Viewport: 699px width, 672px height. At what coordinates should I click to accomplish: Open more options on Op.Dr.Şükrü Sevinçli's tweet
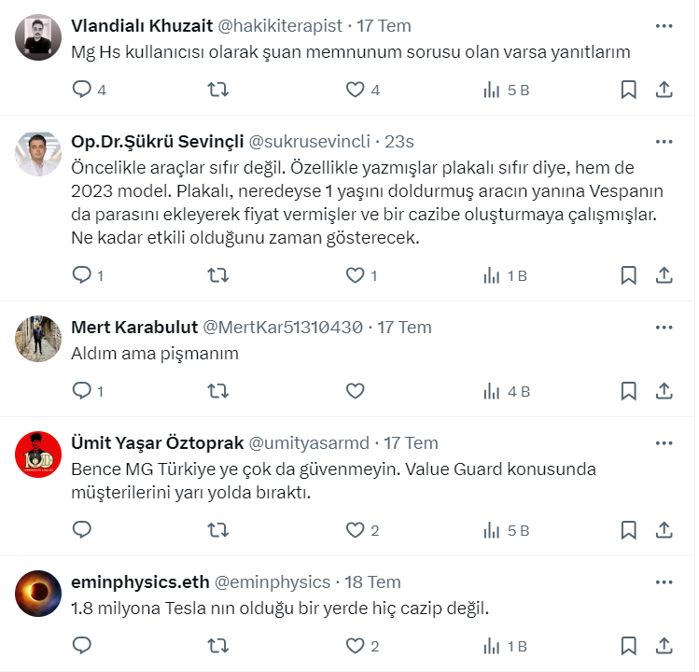(x=664, y=142)
